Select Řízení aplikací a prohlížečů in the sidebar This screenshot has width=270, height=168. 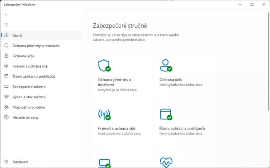41,76
